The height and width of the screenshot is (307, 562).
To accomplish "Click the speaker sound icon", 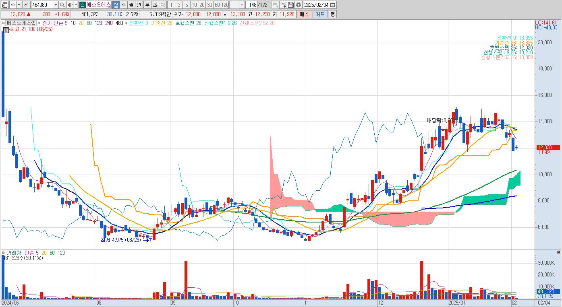I will pyautogui.click(x=70, y=5).
